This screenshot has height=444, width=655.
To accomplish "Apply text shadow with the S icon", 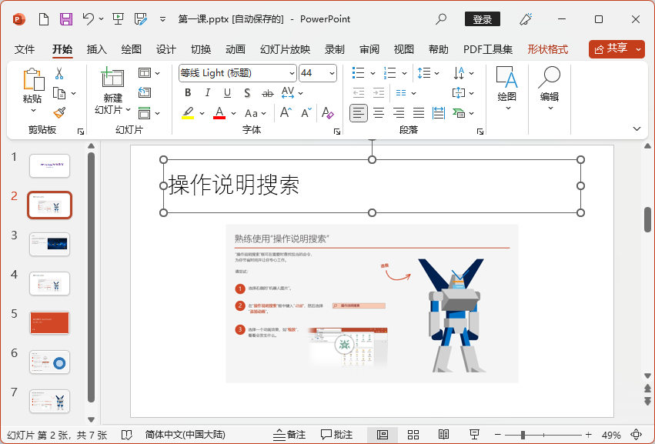I will pos(247,93).
